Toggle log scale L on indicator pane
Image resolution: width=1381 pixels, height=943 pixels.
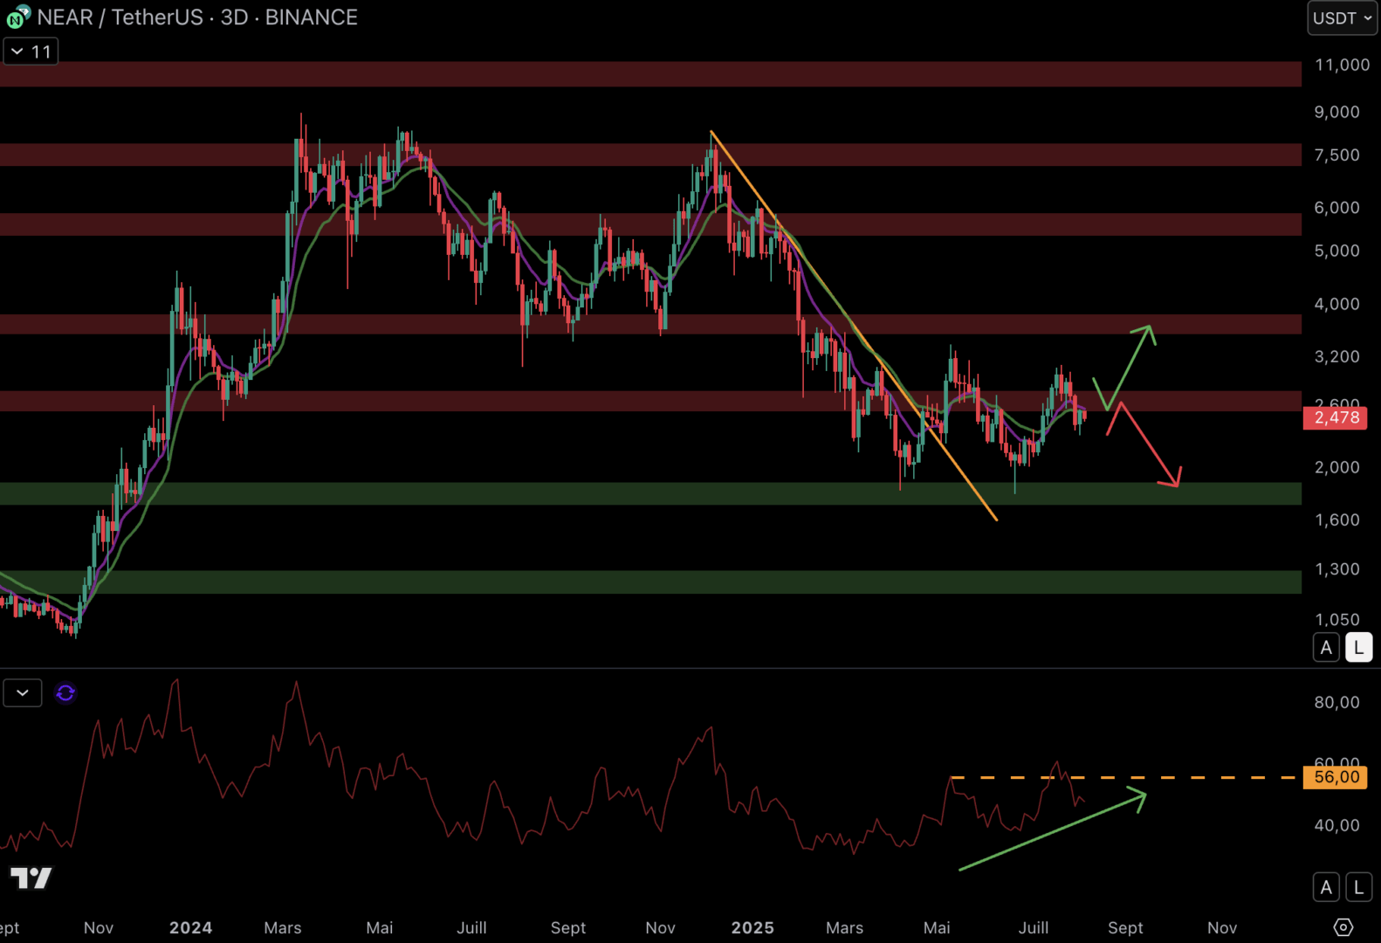tap(1358, 888)
